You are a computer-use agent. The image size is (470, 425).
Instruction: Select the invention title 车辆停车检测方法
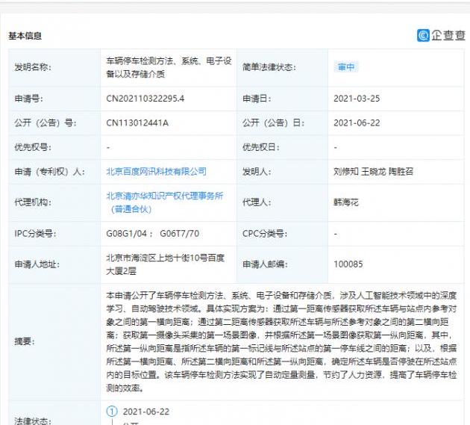[140, 61]
